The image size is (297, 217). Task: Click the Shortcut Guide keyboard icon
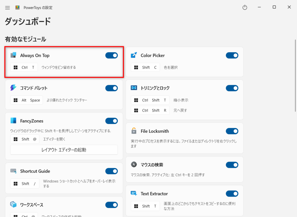(x=13, y=171)
